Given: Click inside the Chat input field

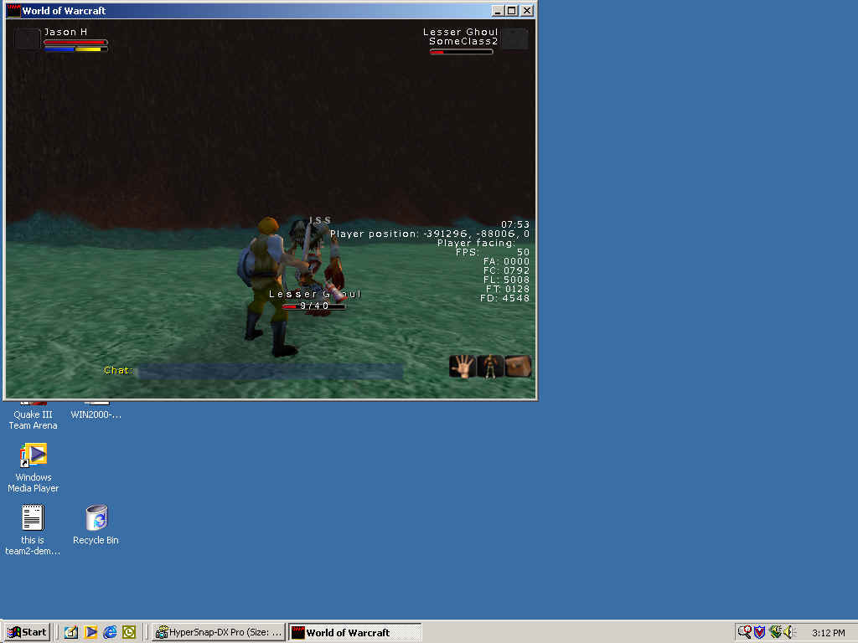Looking at the screenshot, I should pyautogui.click(x=270, y=371).
